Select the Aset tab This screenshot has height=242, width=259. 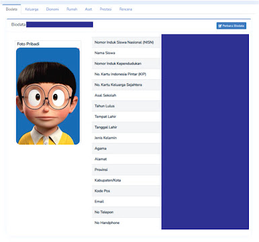88,9
